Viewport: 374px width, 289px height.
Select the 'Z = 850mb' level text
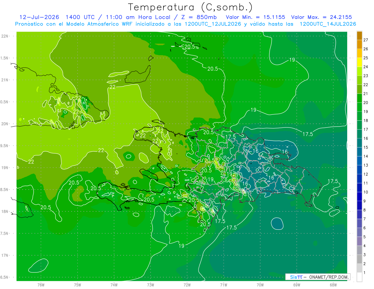[x=198, y=17]
